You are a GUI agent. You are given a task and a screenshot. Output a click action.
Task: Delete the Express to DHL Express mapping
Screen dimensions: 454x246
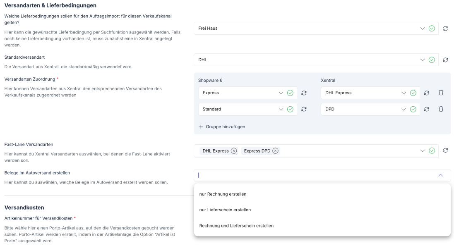point(441,93)
